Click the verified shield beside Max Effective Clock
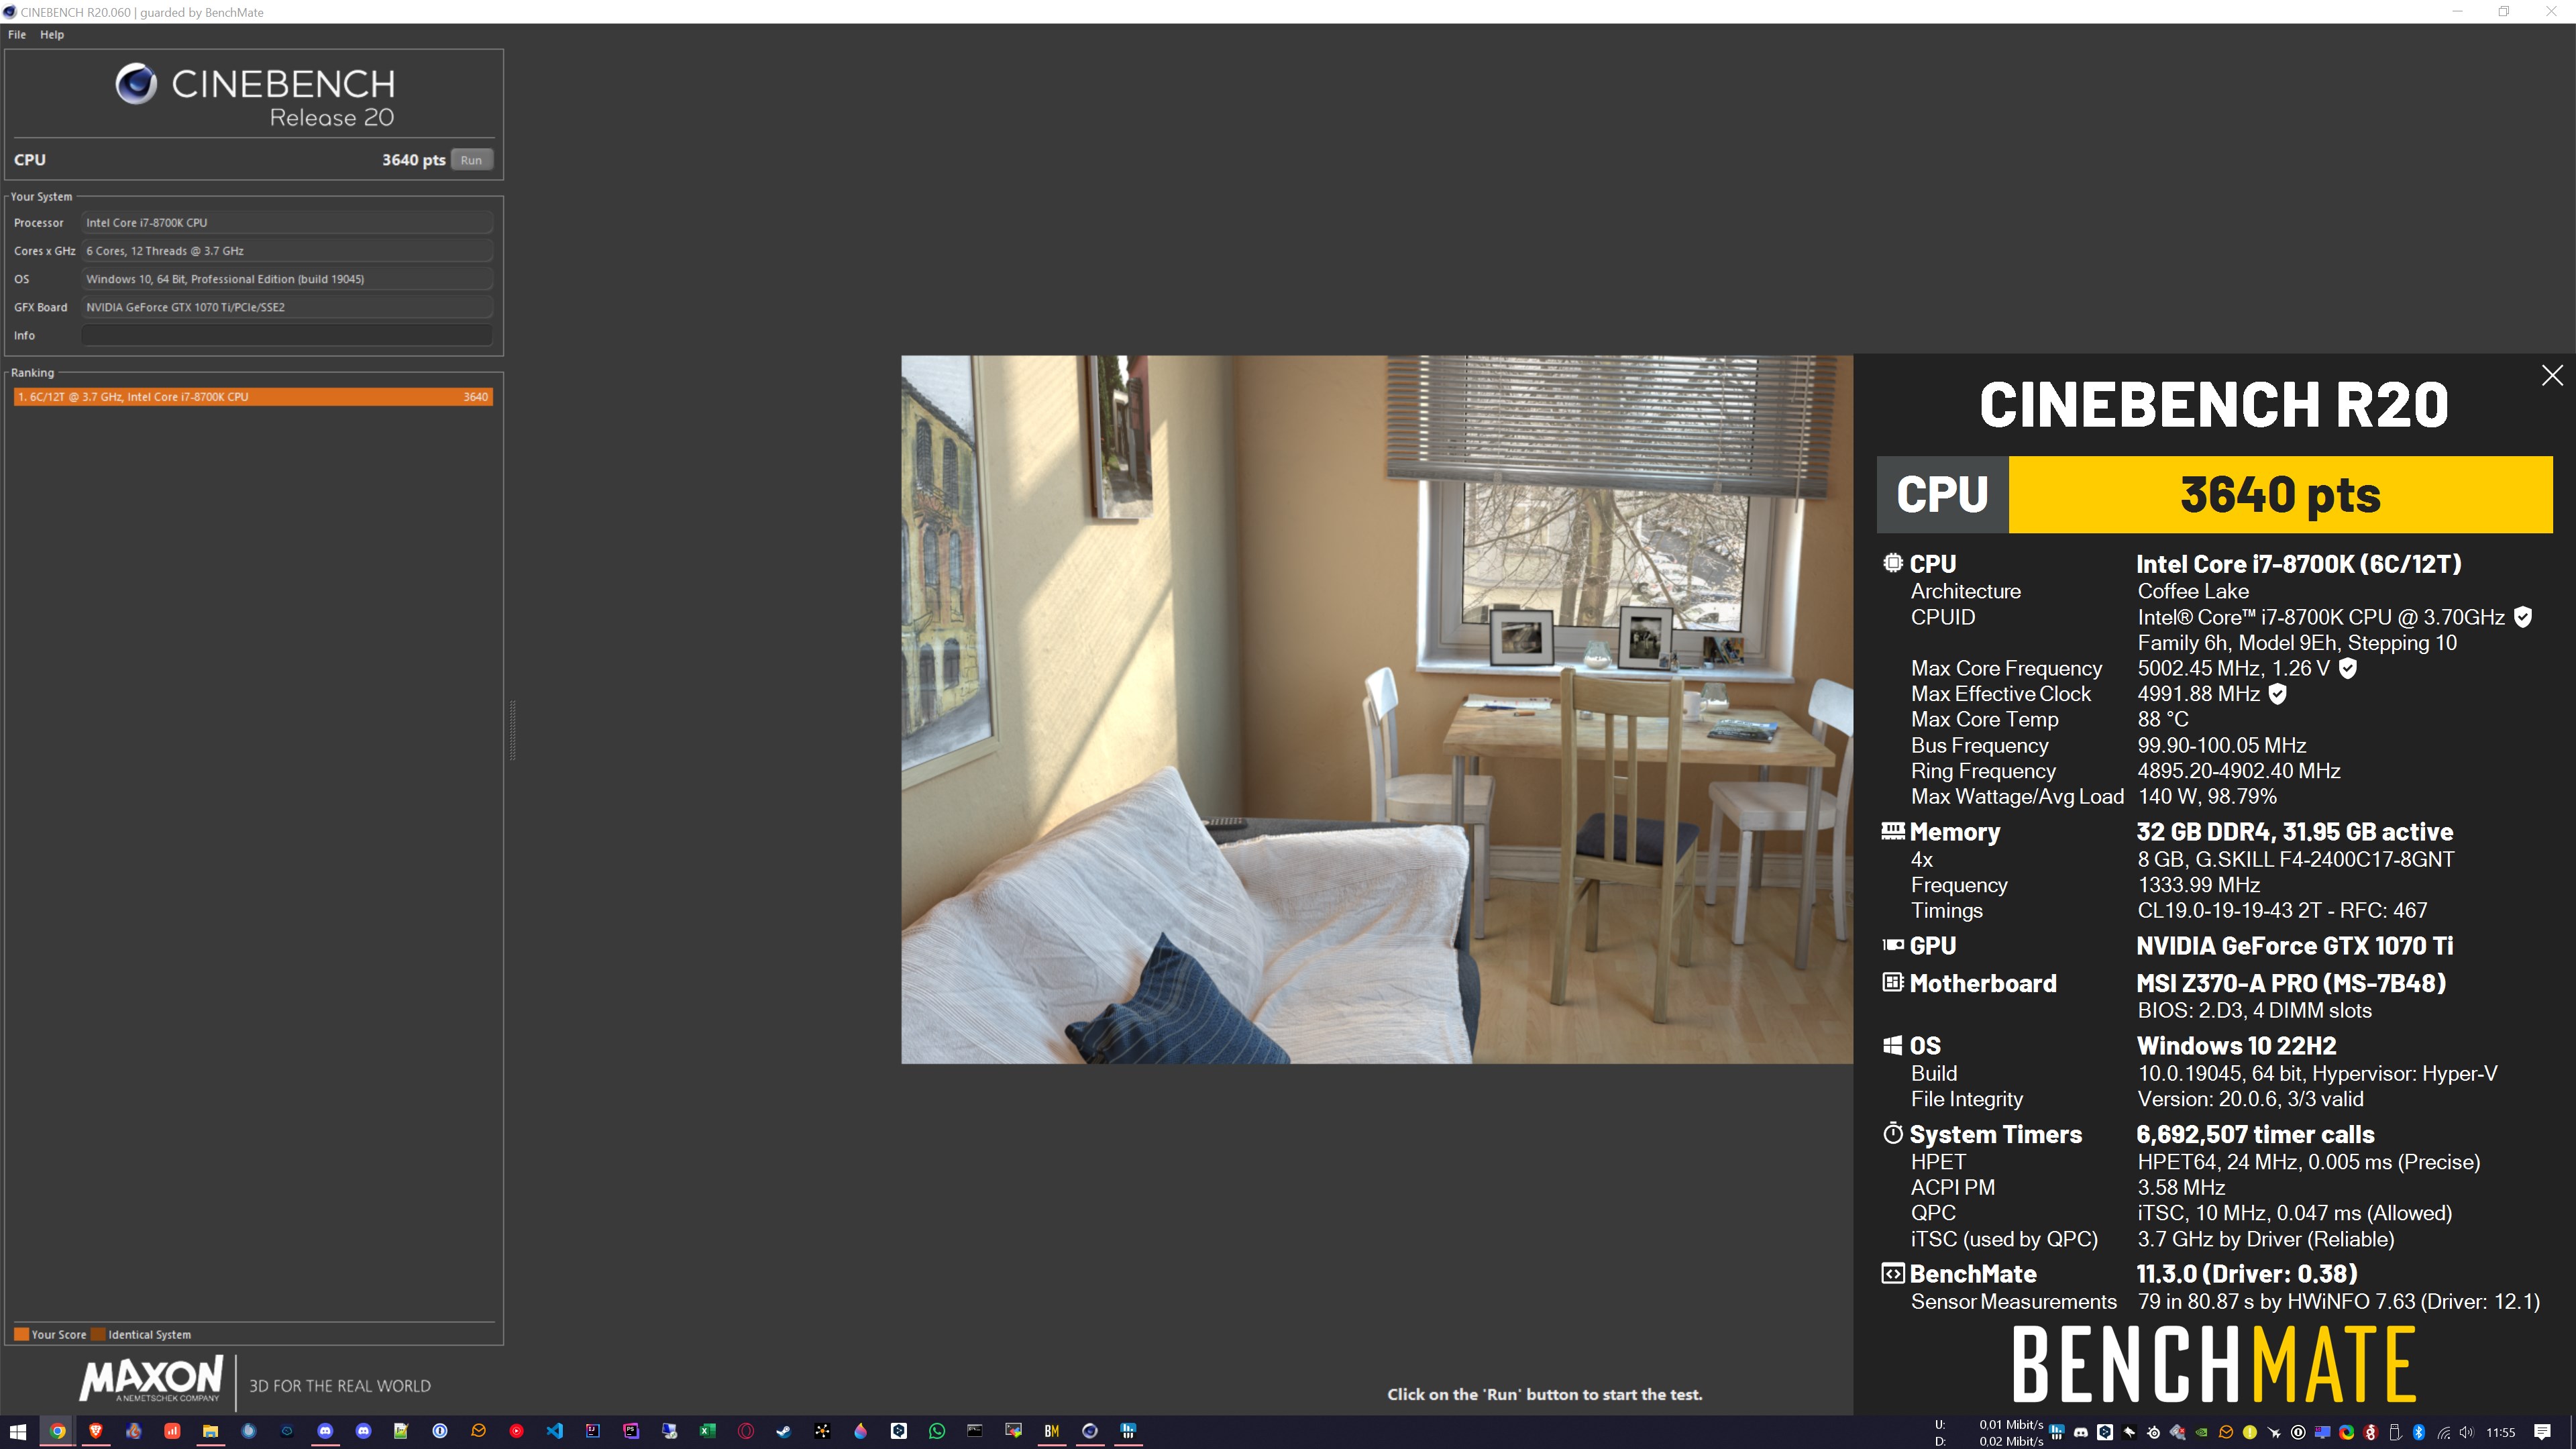The width and height of the screenshot is (2576, 1449). coord(2277,694)
